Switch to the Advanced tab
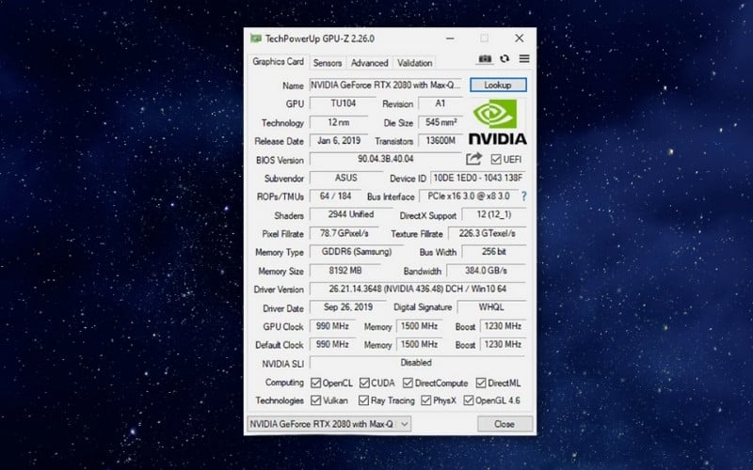753x470 pixels. [x=369, y=63]
